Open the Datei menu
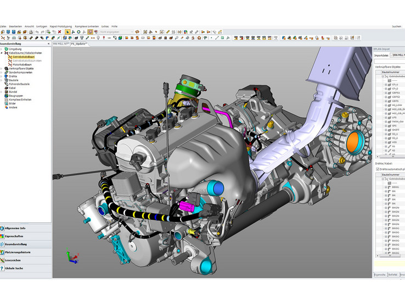Viewport: 405px width, 305px height. click(3, 26)
